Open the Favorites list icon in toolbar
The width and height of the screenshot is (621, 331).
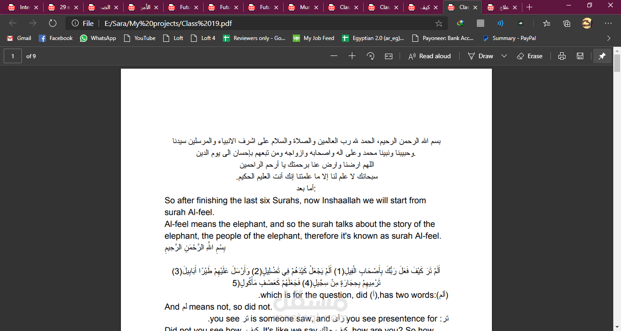tap(546, 23)
